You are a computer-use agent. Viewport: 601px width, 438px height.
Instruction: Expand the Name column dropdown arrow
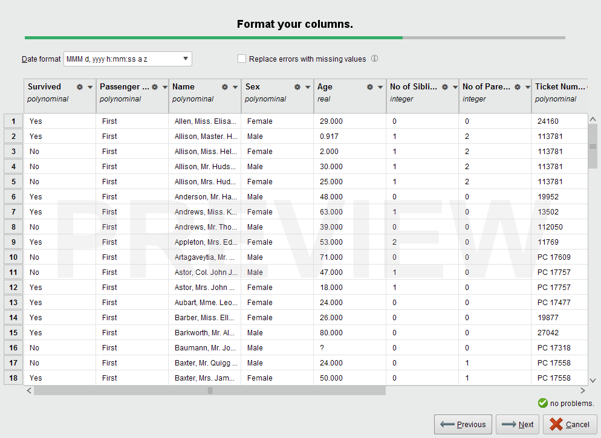(235, 87)
